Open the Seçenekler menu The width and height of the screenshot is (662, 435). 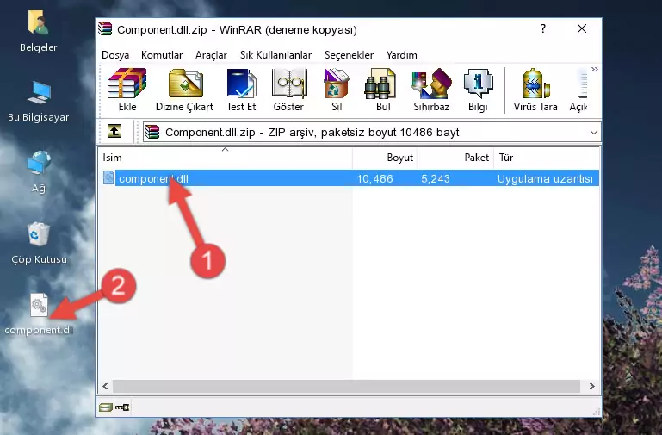tap(349, 55)
